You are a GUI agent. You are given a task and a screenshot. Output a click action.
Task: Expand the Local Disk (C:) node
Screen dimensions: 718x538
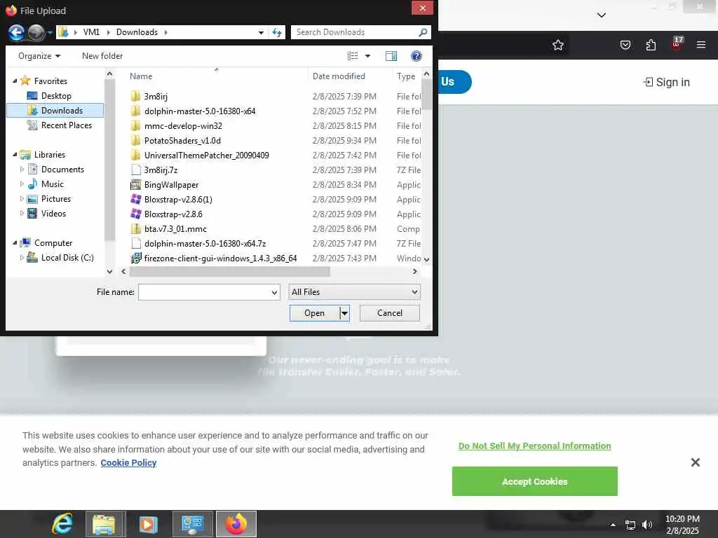[x=22, y=258]
